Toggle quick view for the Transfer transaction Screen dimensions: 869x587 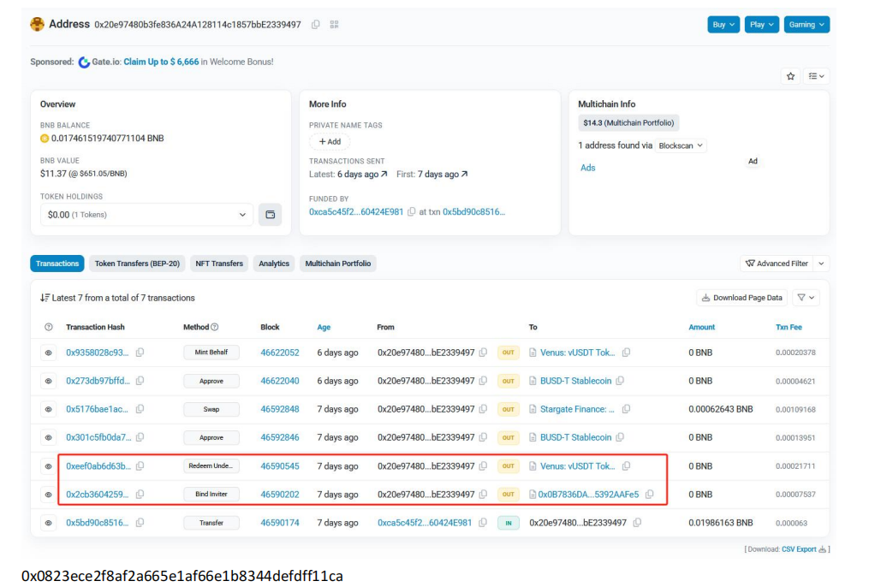tap(49, 523)
